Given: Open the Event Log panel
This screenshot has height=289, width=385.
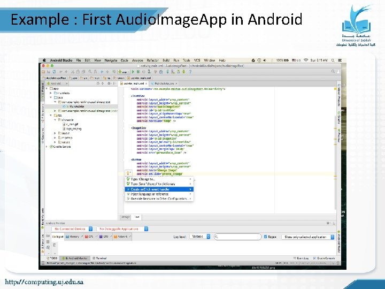Looking at the screenshot, I should tap(301, 258).
